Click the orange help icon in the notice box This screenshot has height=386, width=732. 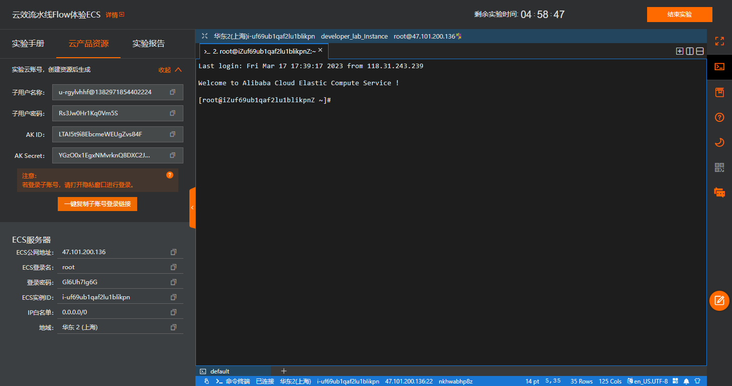coord(170,175)
